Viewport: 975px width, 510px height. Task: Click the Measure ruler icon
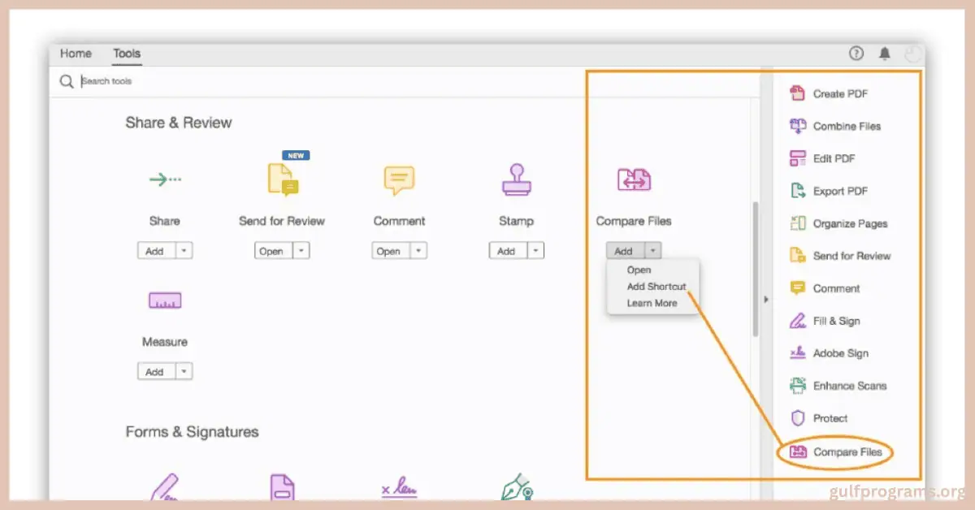click(x=164, y=301)
